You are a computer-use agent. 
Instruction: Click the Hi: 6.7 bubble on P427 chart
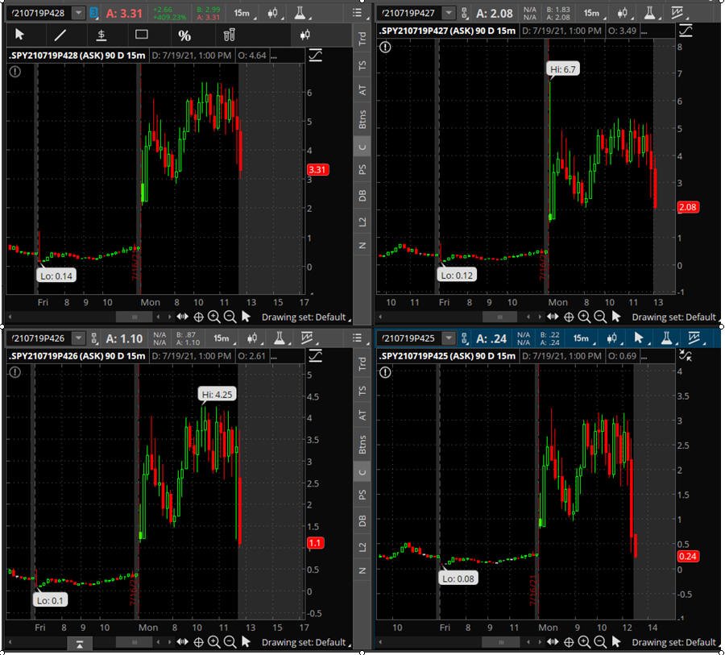point(563,69)
